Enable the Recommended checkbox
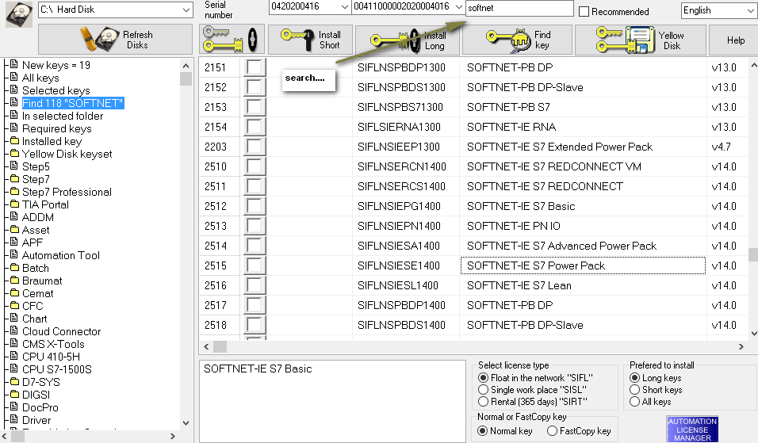This screenshot has height=443, width=758. point(584,11)
